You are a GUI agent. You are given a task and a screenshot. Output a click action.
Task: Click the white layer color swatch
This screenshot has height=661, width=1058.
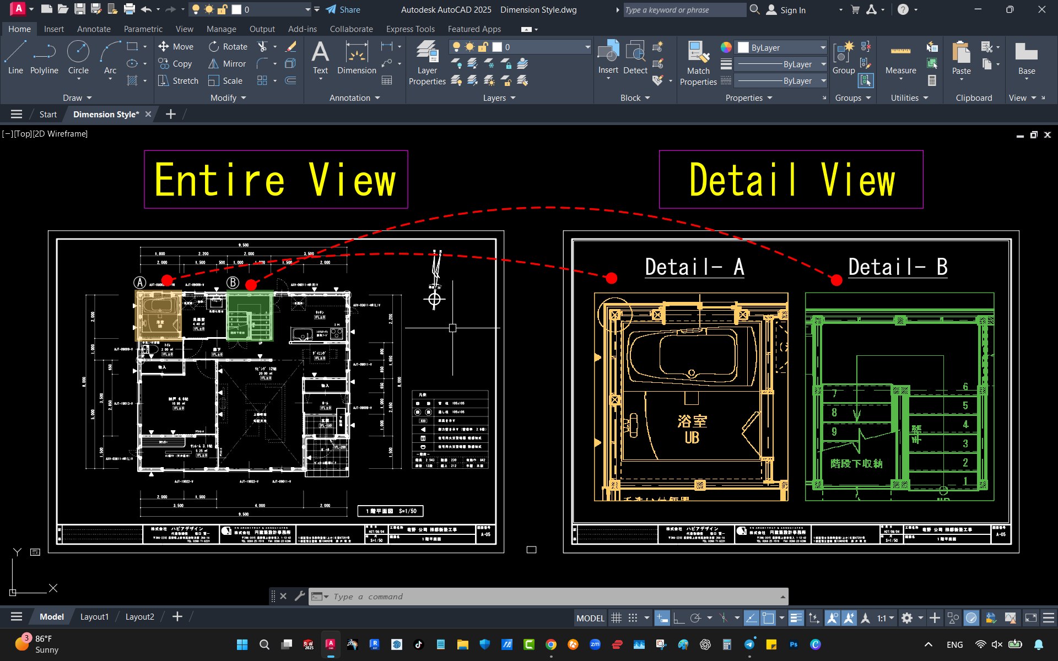coord(497,47)
